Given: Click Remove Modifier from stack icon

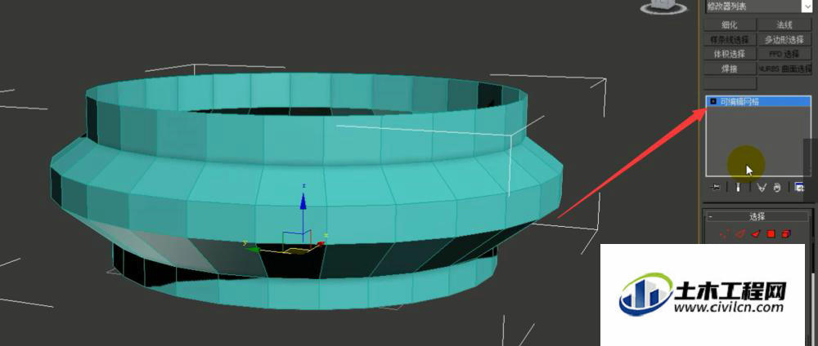Looking at the screenshot, I should tap(777, 188).
